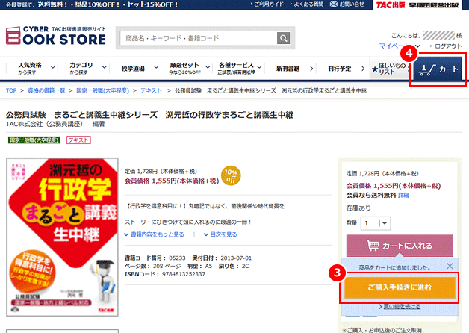This screenshot has width=469, height=333.
Task: Click the 行政学 book cover image
Action: pos(62,237)
